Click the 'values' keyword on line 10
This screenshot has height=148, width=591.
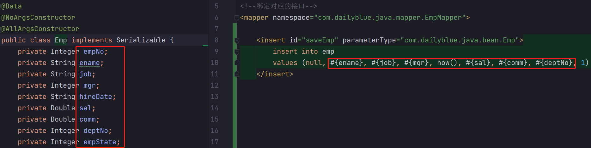click(x=285, y=63)
